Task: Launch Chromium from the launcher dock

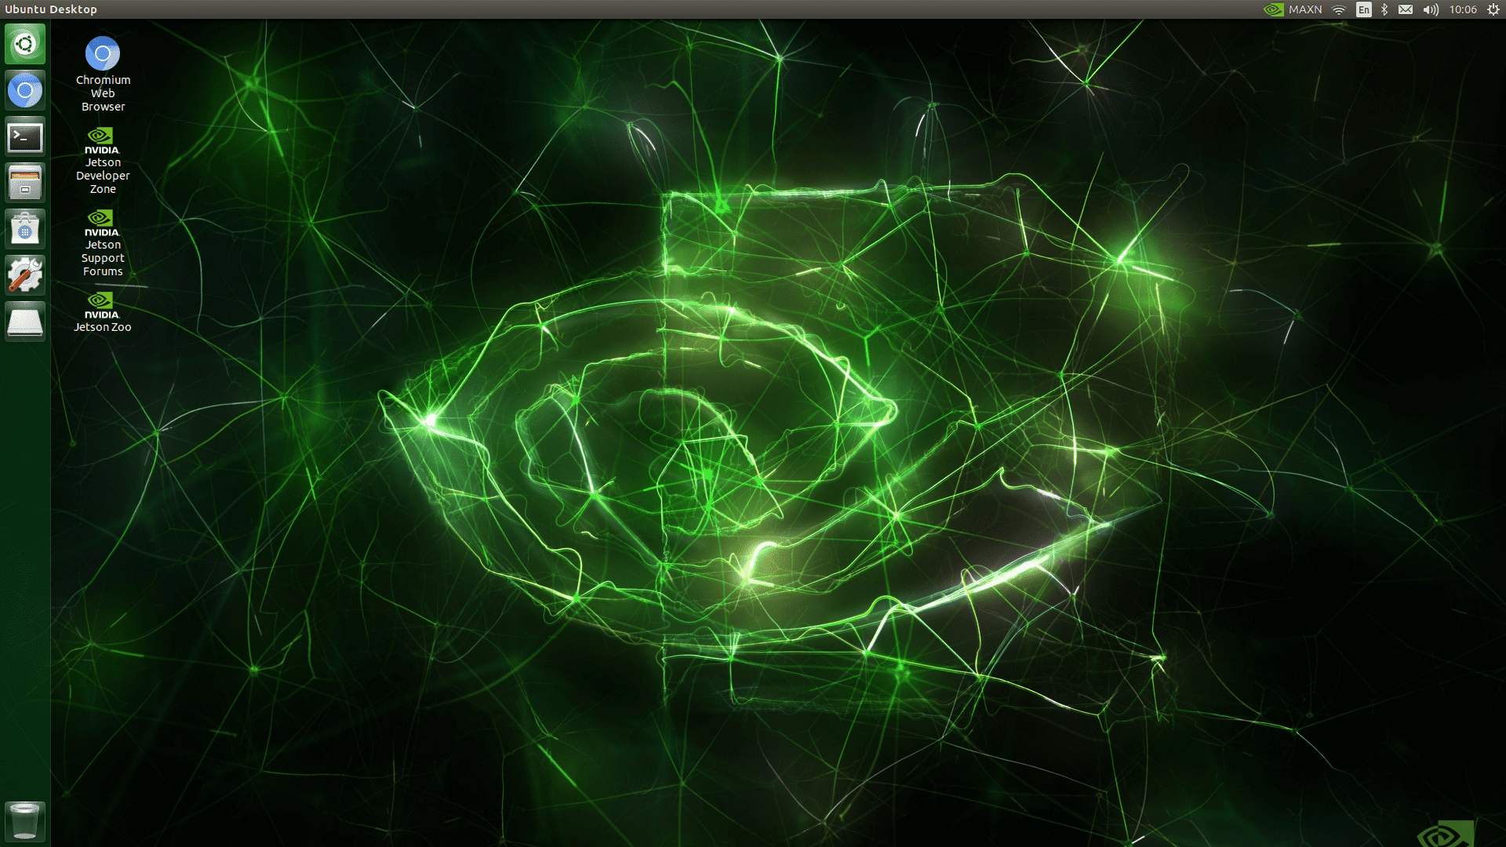Action: (x=25, y=90)
